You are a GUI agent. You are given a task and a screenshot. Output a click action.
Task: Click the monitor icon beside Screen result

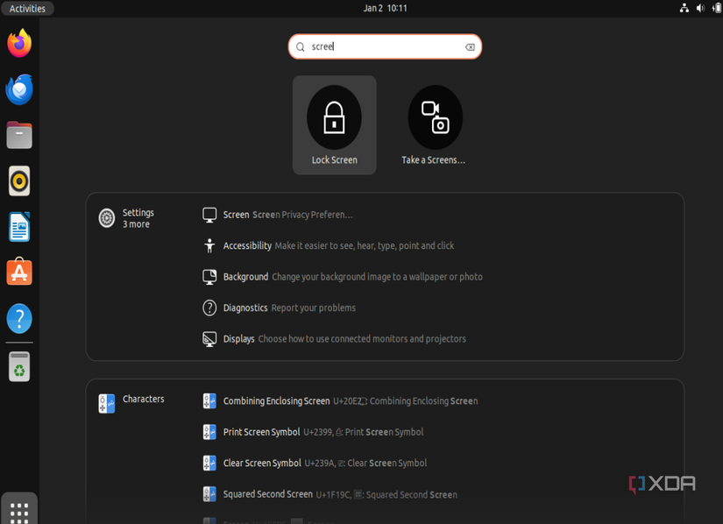pos(209,215)
